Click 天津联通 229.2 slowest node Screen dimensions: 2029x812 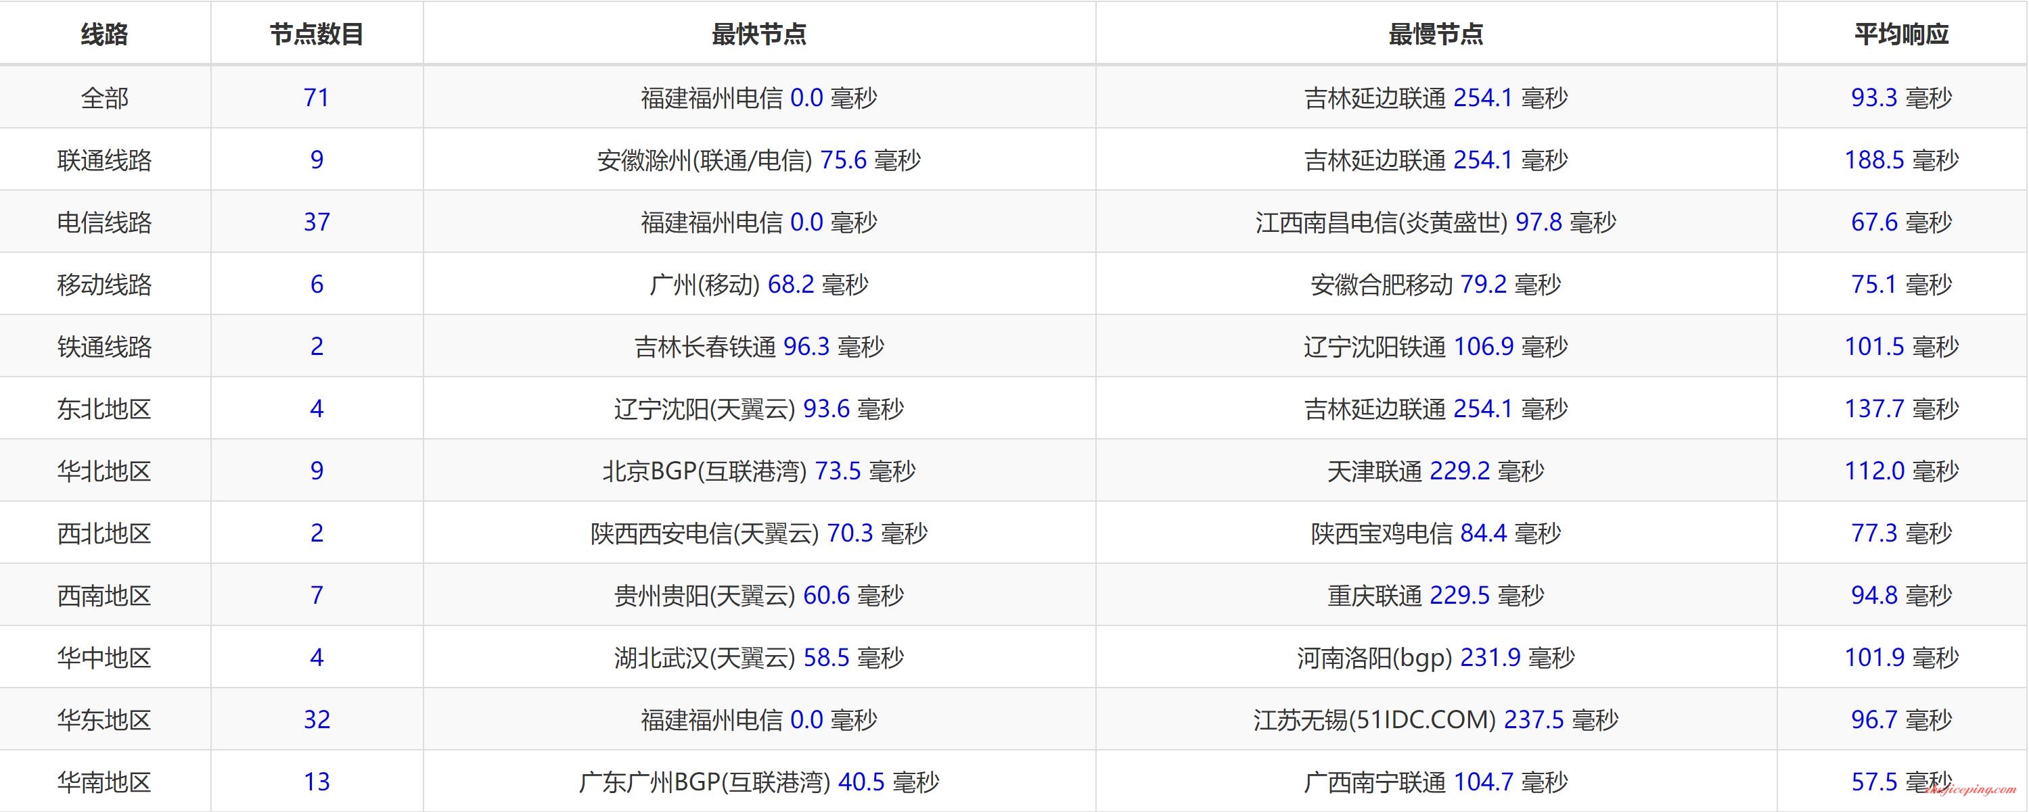[1435, 471]
